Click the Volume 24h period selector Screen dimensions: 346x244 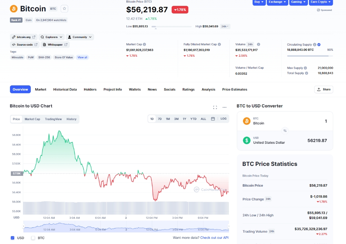[x=250, y=44]
